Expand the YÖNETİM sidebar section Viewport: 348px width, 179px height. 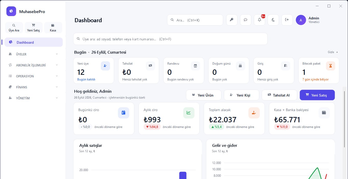click(34, 98)
